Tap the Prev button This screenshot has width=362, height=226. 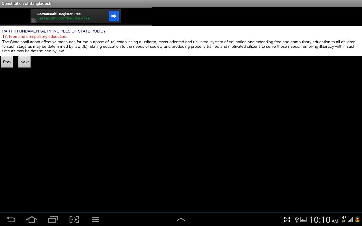[7, 62]
